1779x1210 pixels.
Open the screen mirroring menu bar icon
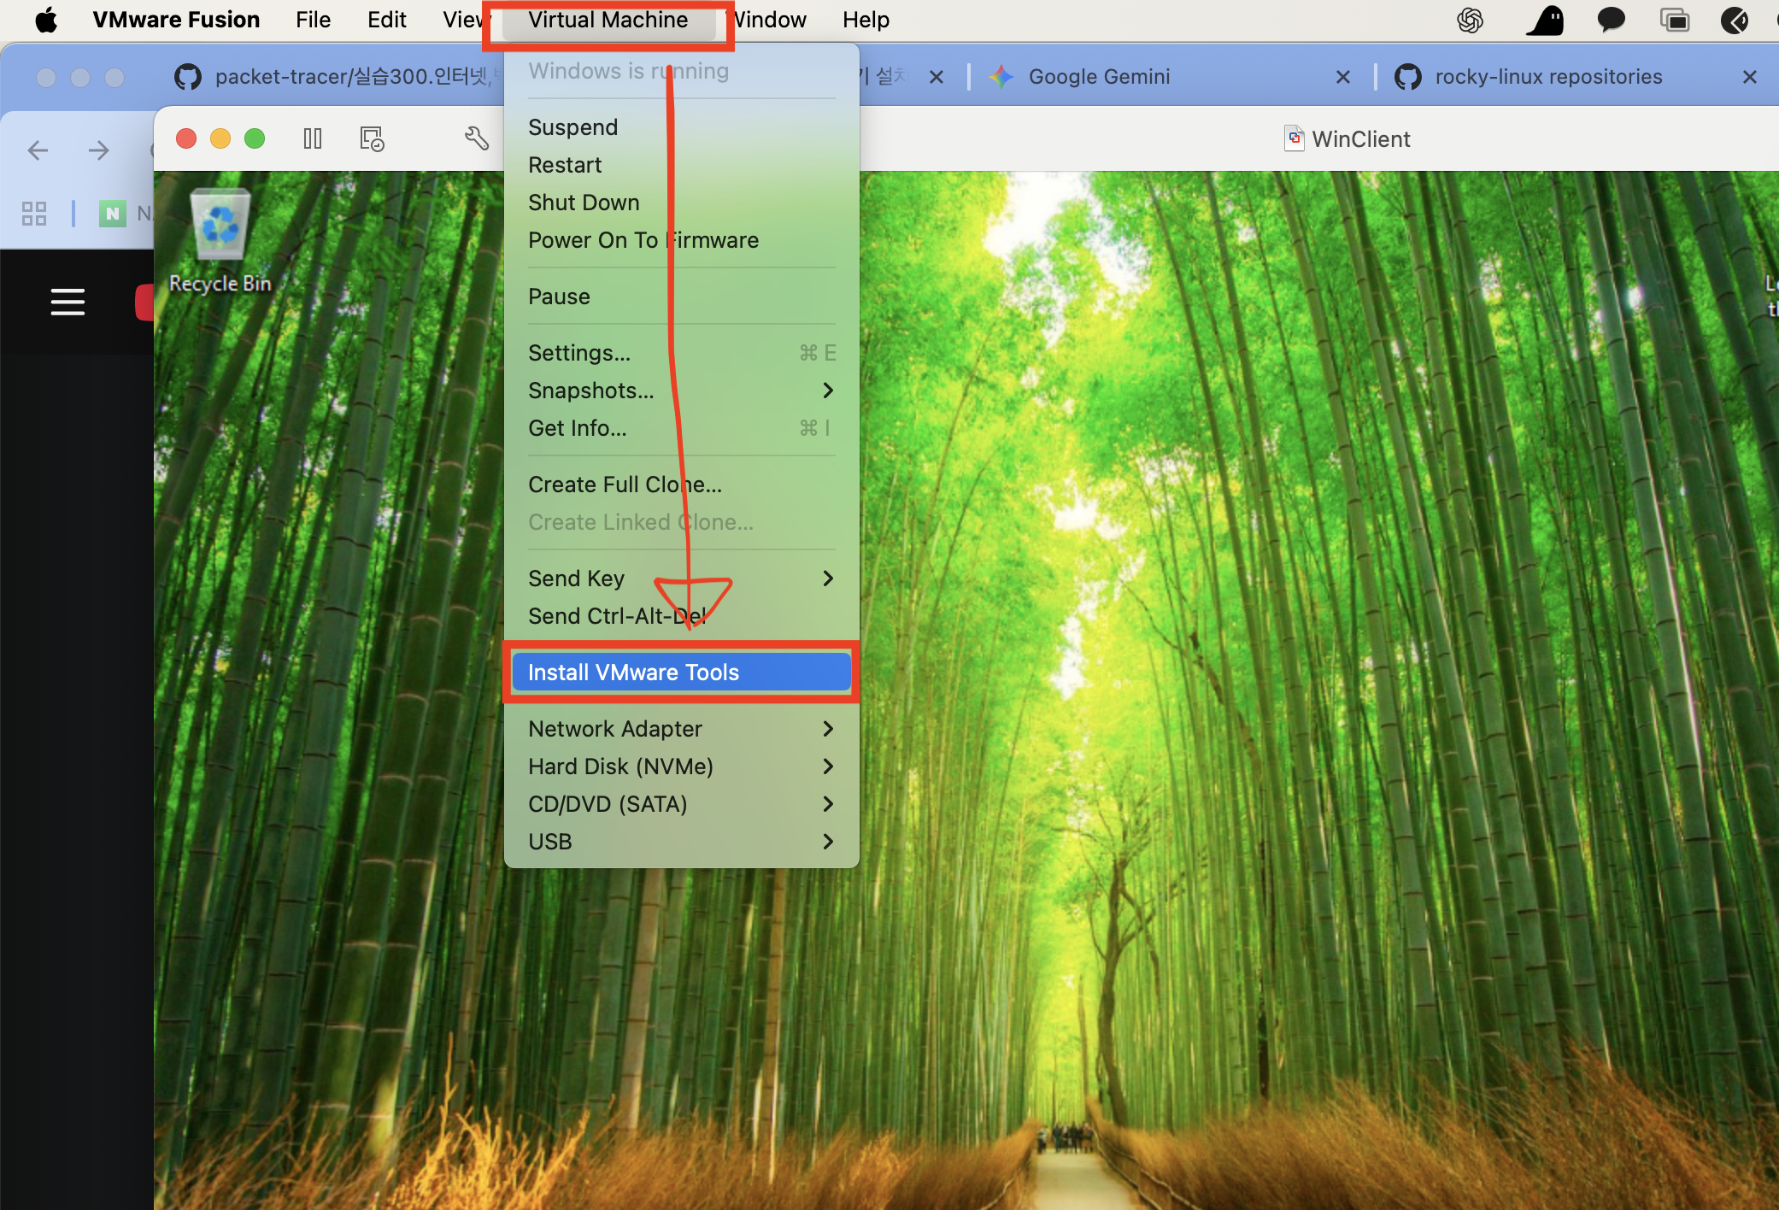tap(1675, 20)
